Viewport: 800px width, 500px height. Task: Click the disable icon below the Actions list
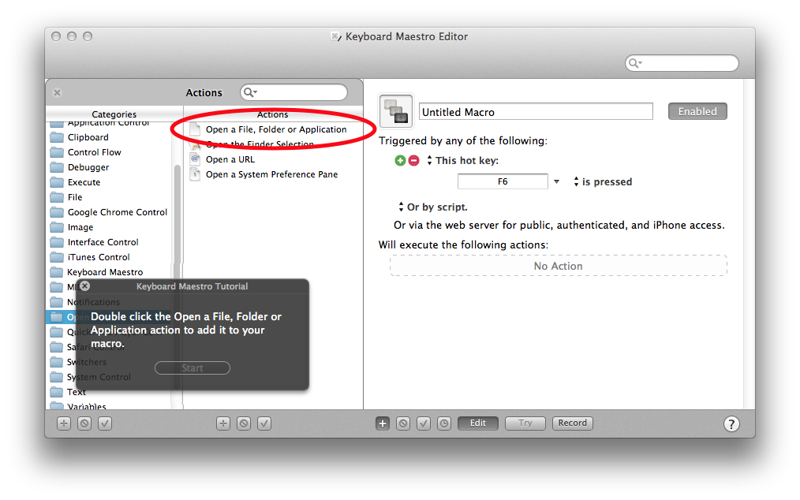(x=244, y=424)
